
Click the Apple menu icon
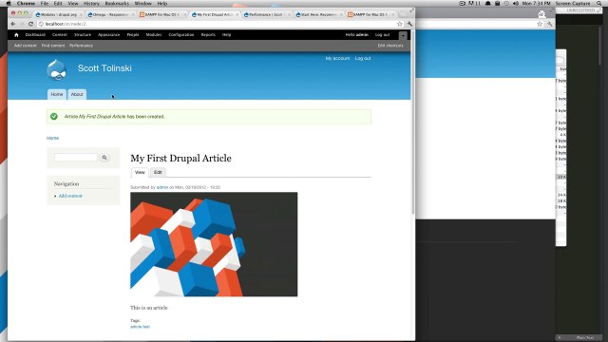9,3
